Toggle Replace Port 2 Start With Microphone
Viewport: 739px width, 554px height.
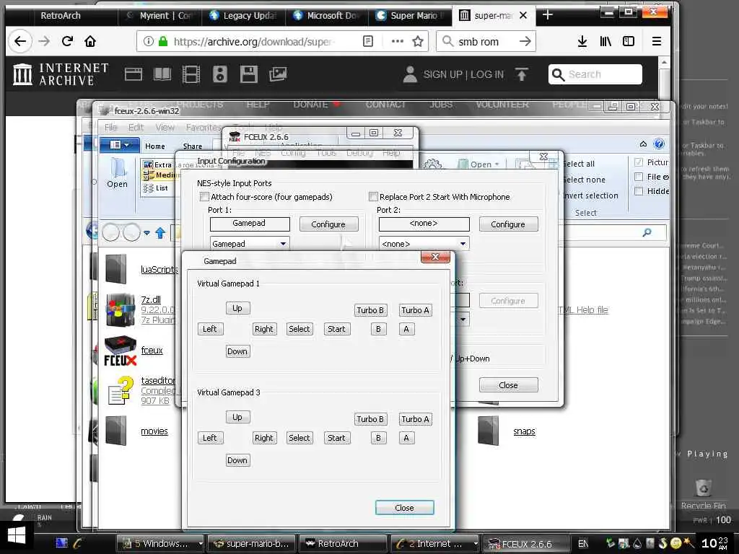coord(373,196)
